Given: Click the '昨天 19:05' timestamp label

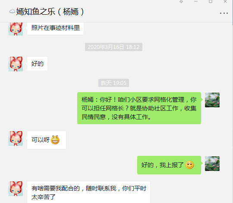Looking at the screenshot, I should tap(113, 83).
